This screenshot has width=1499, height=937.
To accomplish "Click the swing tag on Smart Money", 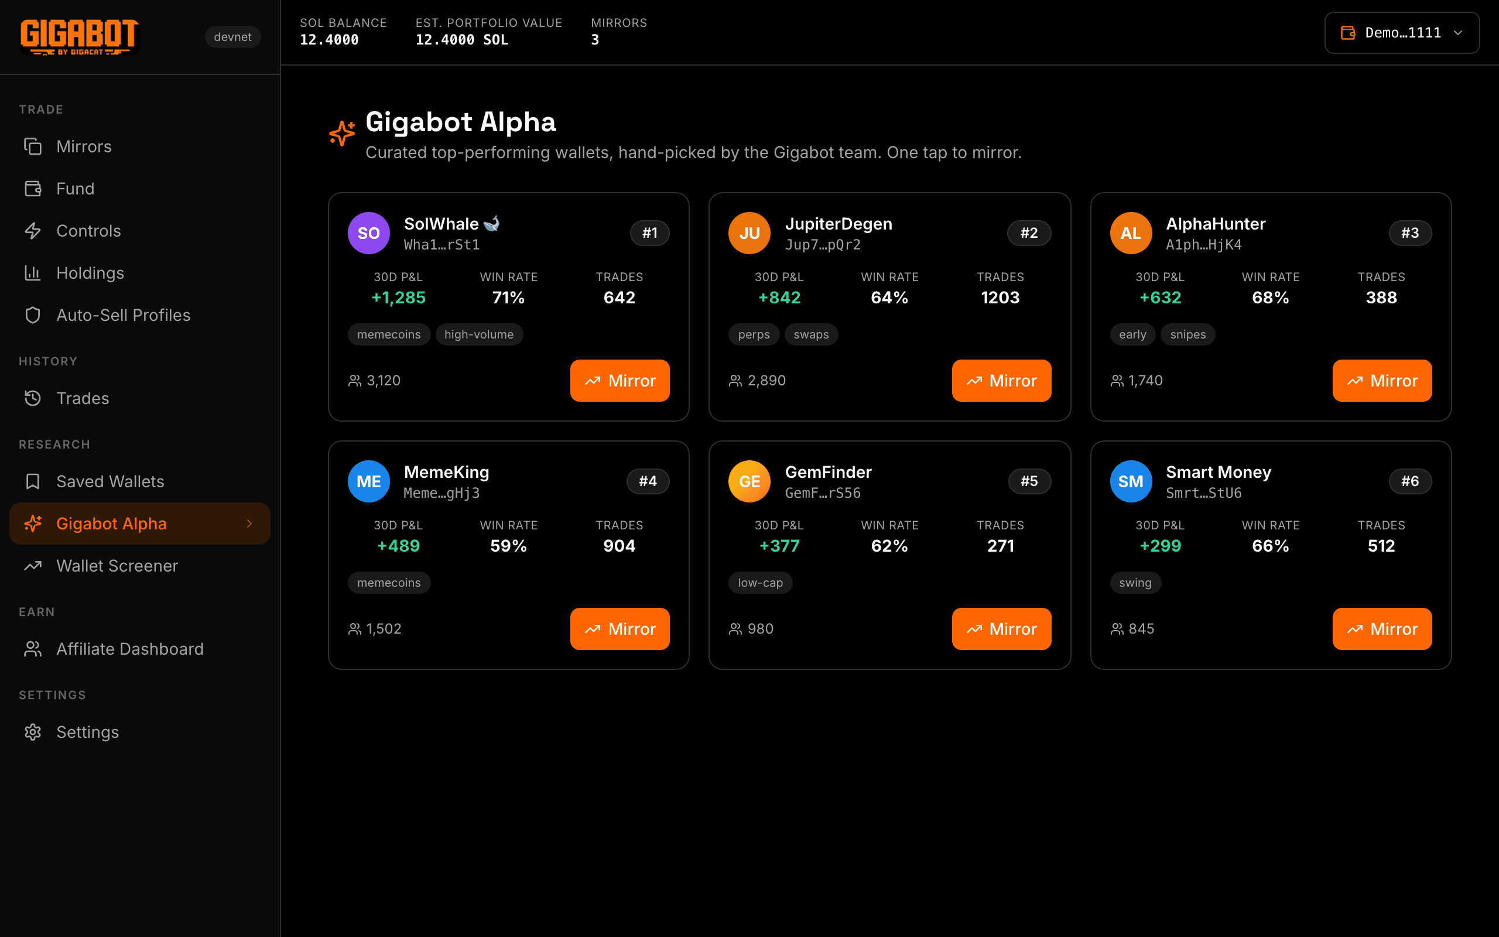I will 1135,583.
